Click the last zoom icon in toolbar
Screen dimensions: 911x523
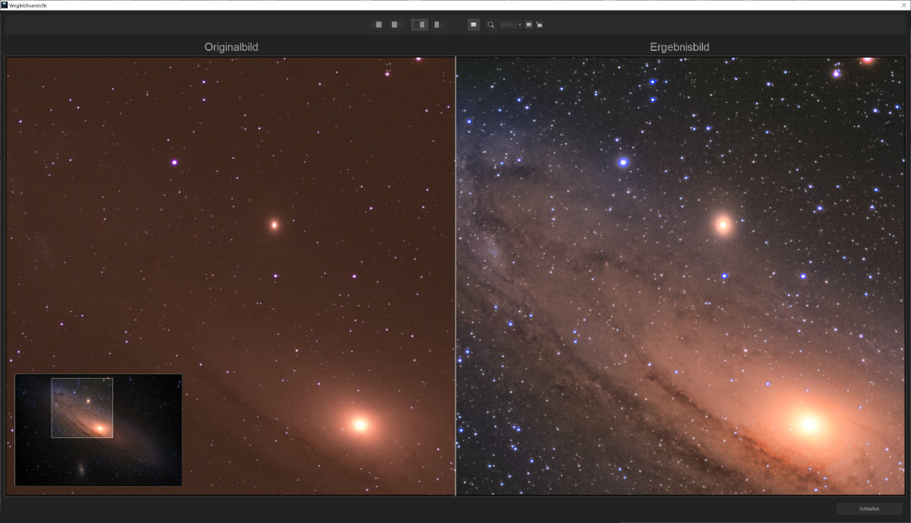[x=539, y=25]
